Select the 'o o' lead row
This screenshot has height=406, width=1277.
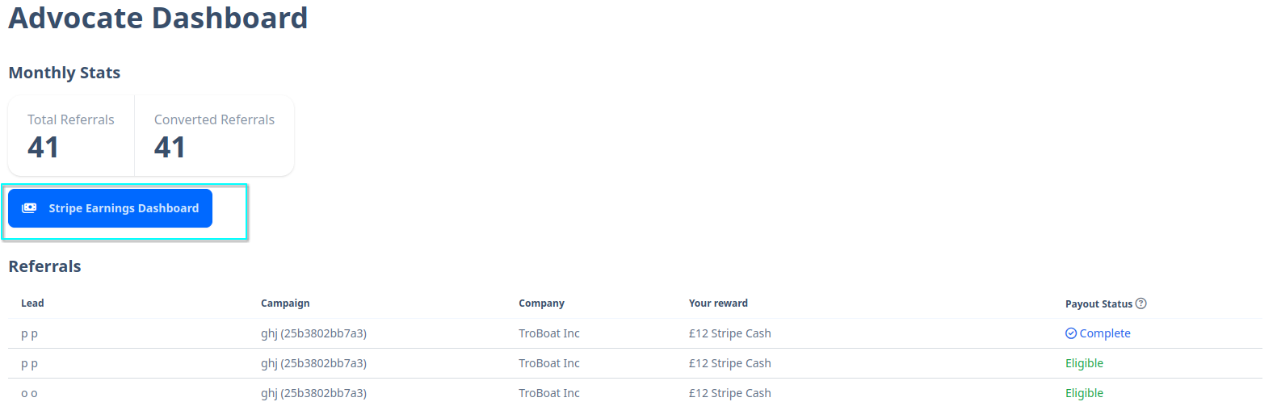pyautogui.click(x=29, y=393)
